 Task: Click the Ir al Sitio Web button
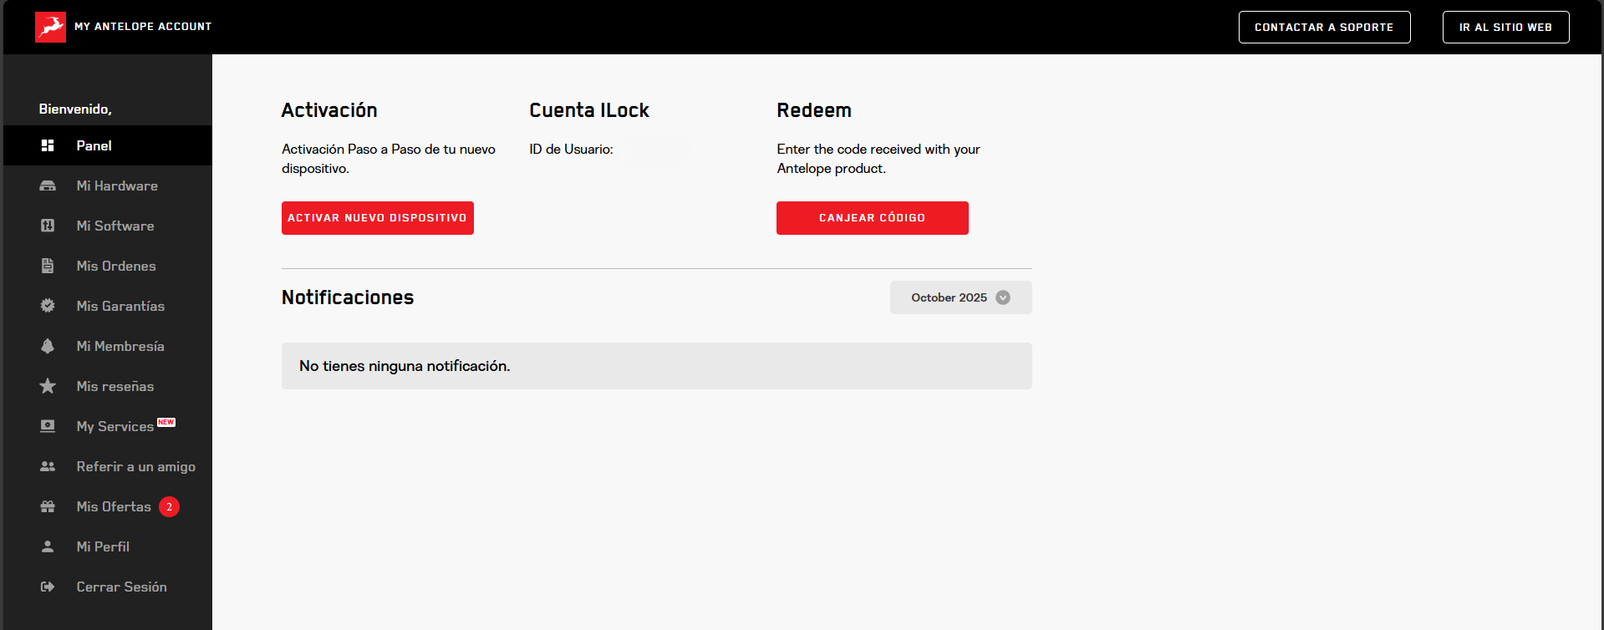1505,27
